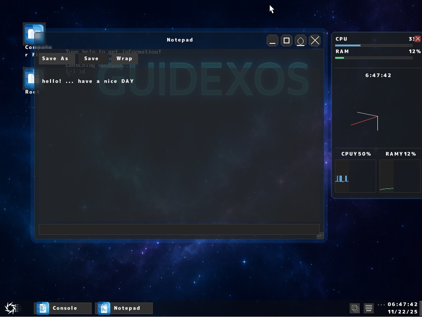Click the text input field at Notepad's bottom

[x=179, y=229]
